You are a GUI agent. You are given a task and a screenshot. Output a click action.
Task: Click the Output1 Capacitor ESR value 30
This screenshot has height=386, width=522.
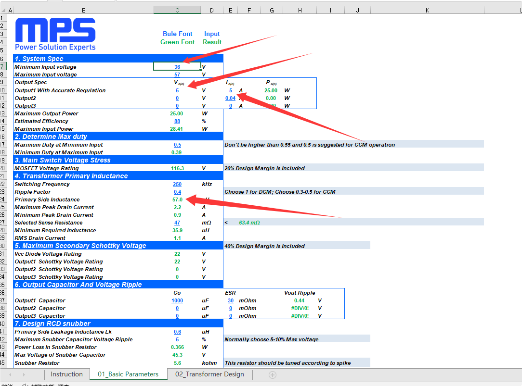(231, 300)
